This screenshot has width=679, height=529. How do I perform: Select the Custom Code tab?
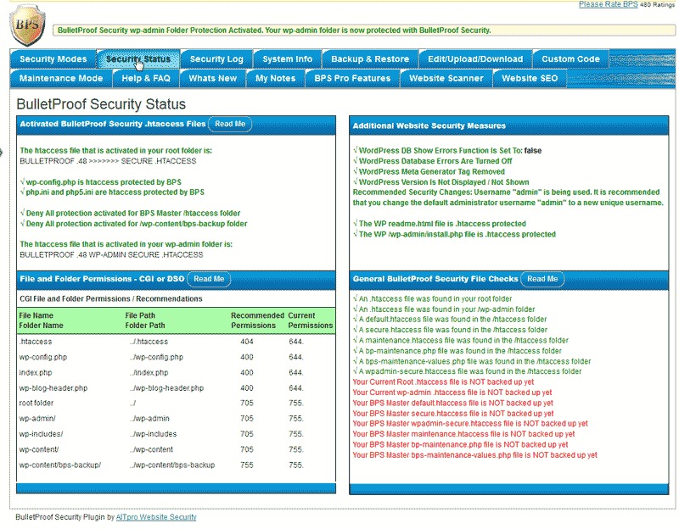click(x=570, y=59)
